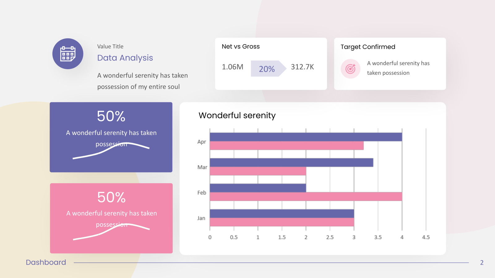Click the 'Wonderful serenity' chart title
Viewport: 495px width, 278px height.
237,115
